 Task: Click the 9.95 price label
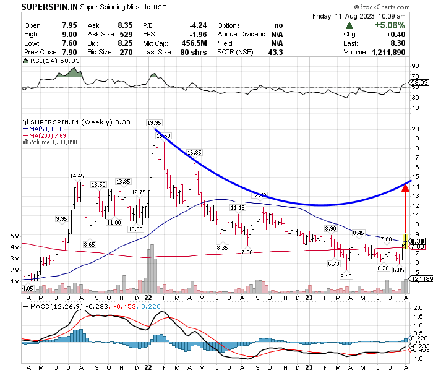(61, 218)
